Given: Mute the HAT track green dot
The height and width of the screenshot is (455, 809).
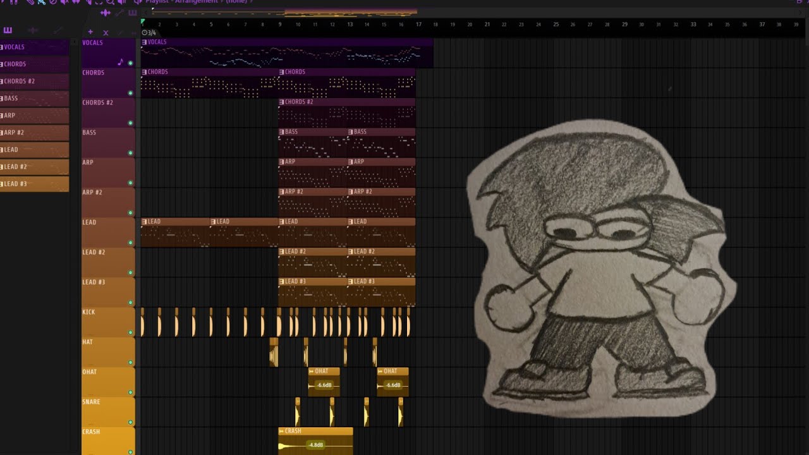Looking at the screenshot, I should (x=131, y=363).
